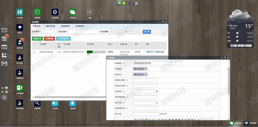
Task: Click the sidebar blocks-plus widget icon
Action: 4,55
